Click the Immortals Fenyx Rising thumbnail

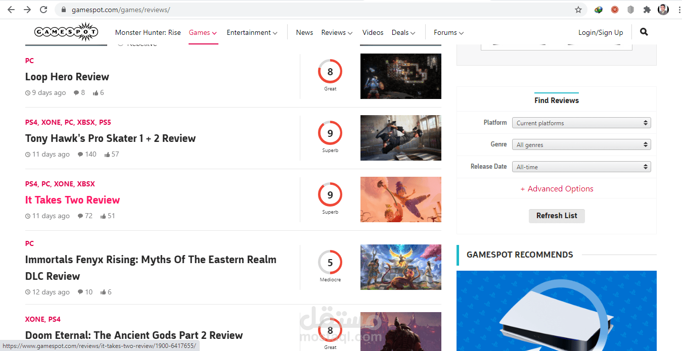[x=401, y=267]
